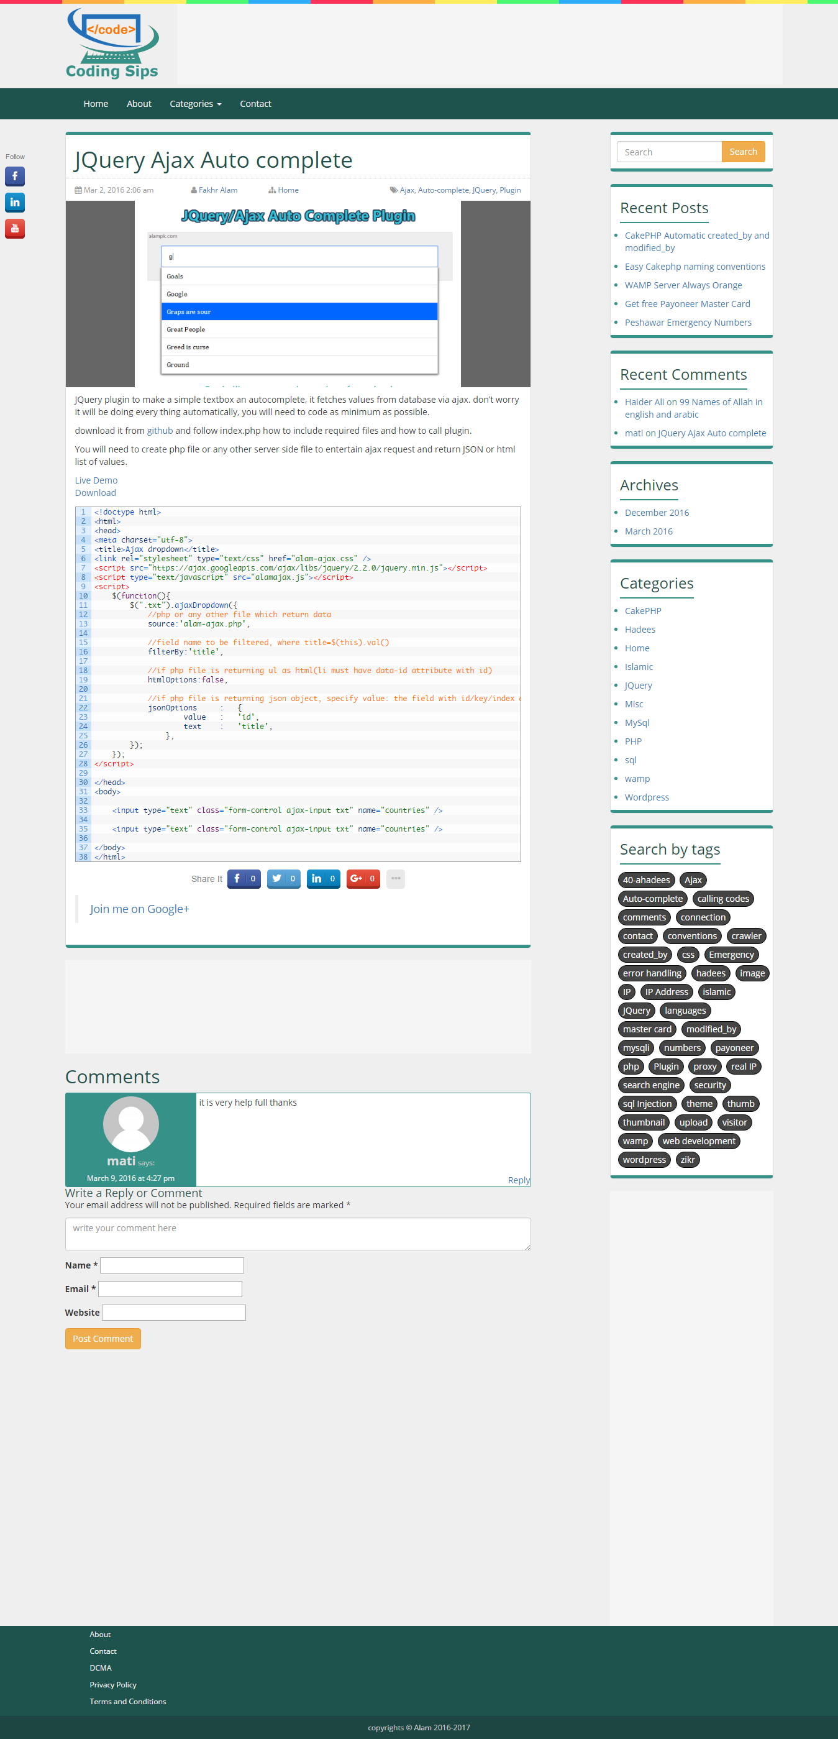Reply to mati's comment

point(518,1180)
